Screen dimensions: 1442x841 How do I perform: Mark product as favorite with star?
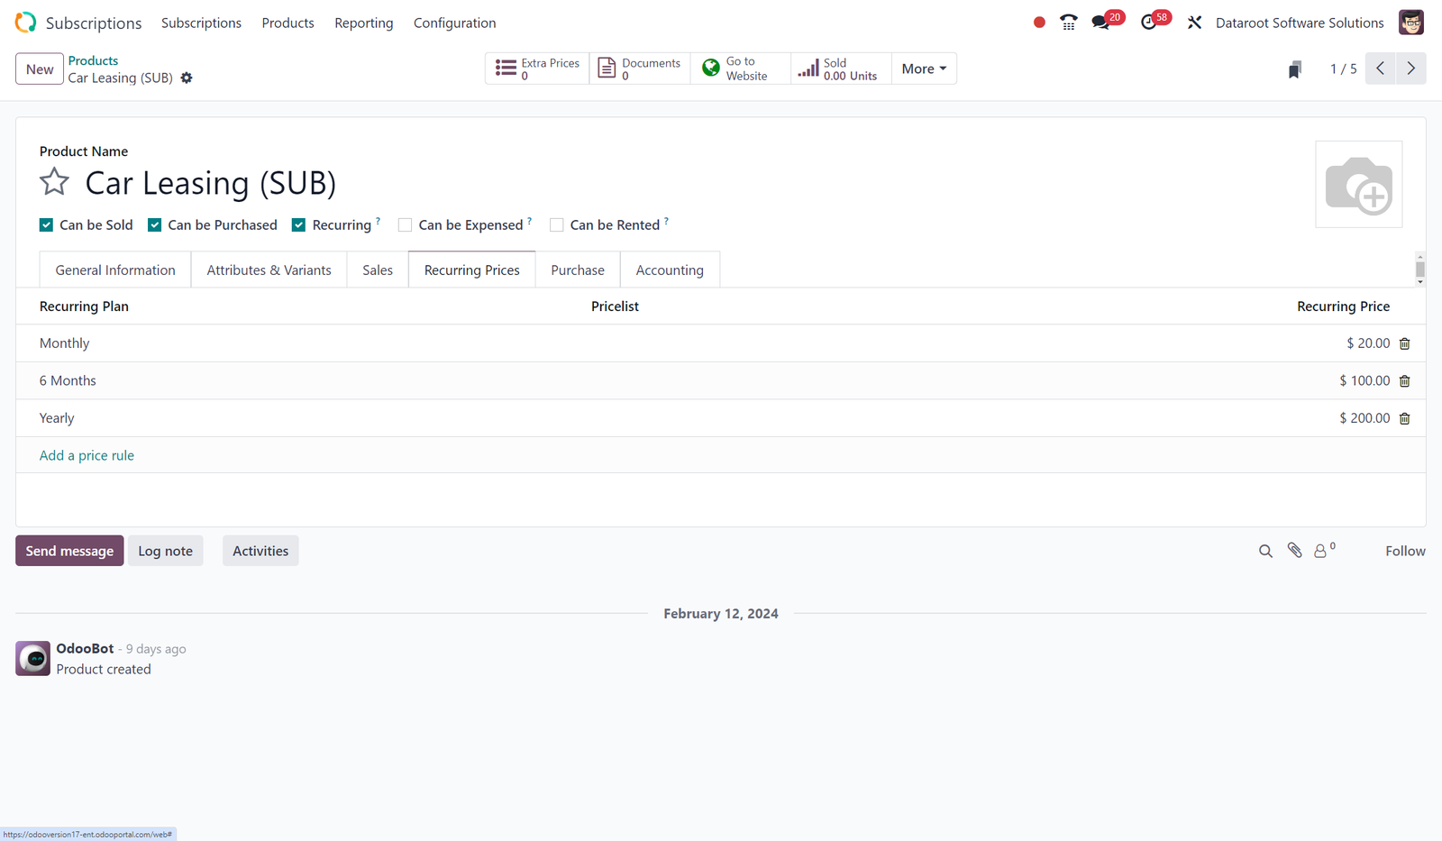point(54,182)
